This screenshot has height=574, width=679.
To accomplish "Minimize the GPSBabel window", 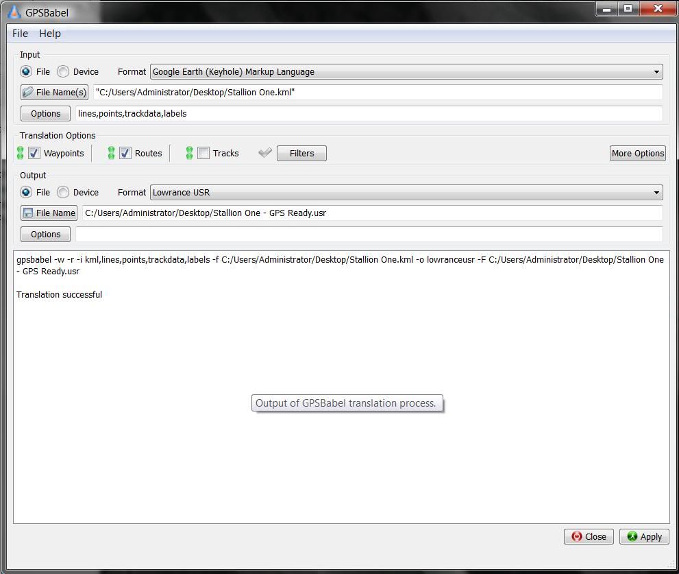I will coord(606,8).
